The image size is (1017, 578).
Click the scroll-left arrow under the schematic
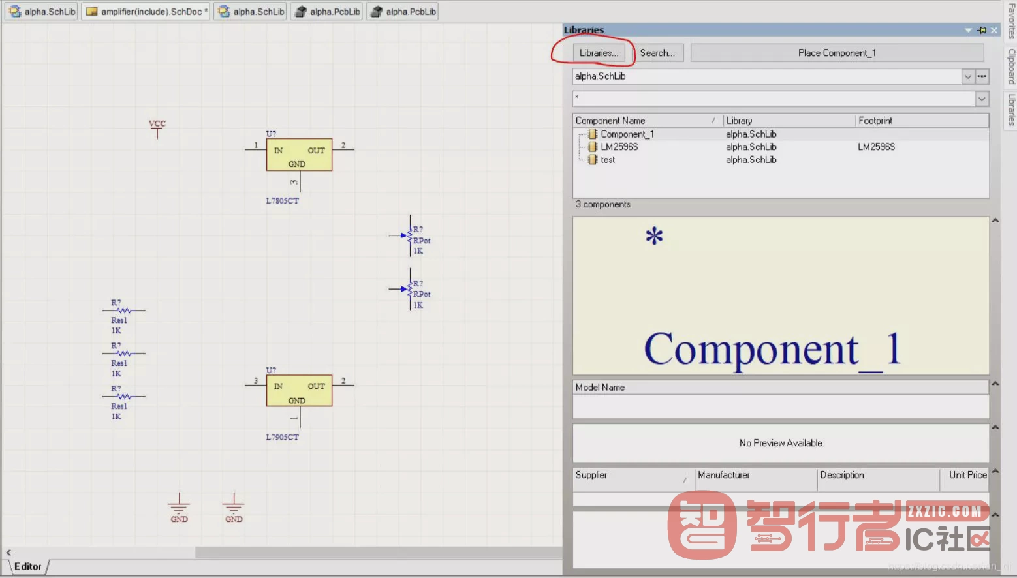click(x=8, y=553)
